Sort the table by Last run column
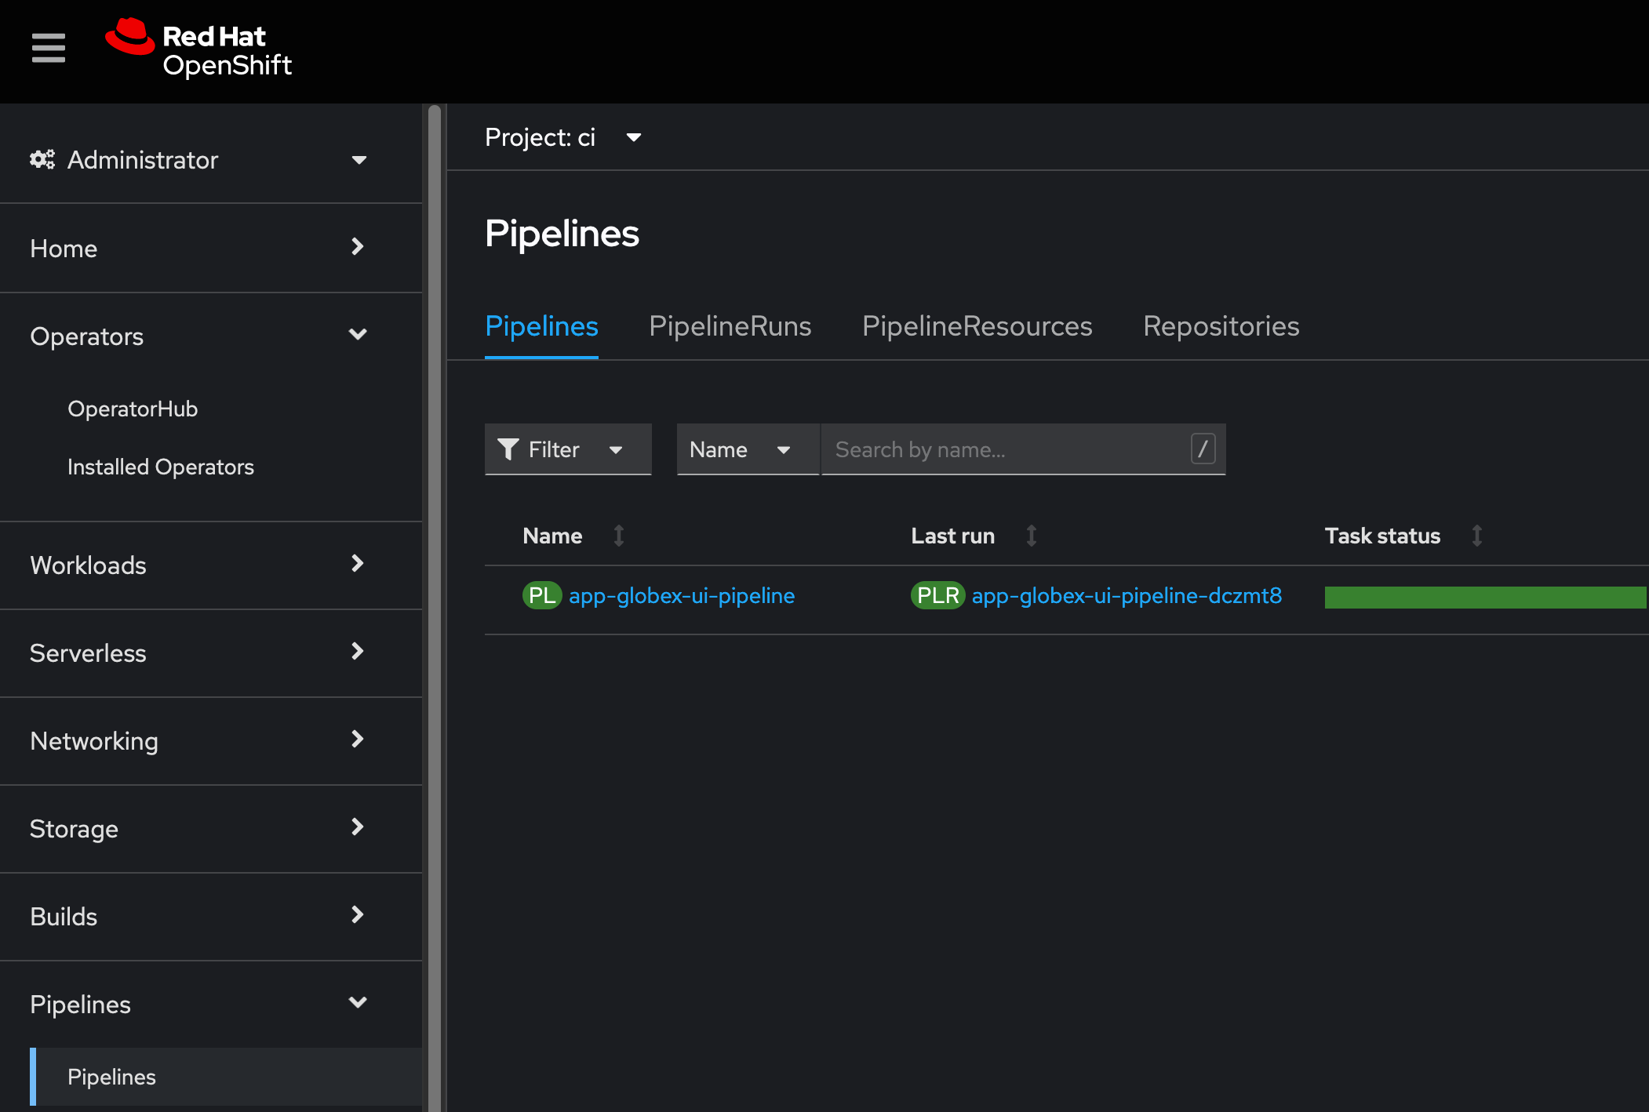The image size is (1649, 1112). 974,536
